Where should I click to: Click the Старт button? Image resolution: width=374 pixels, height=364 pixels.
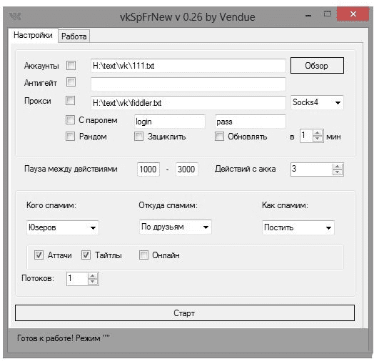185,313
